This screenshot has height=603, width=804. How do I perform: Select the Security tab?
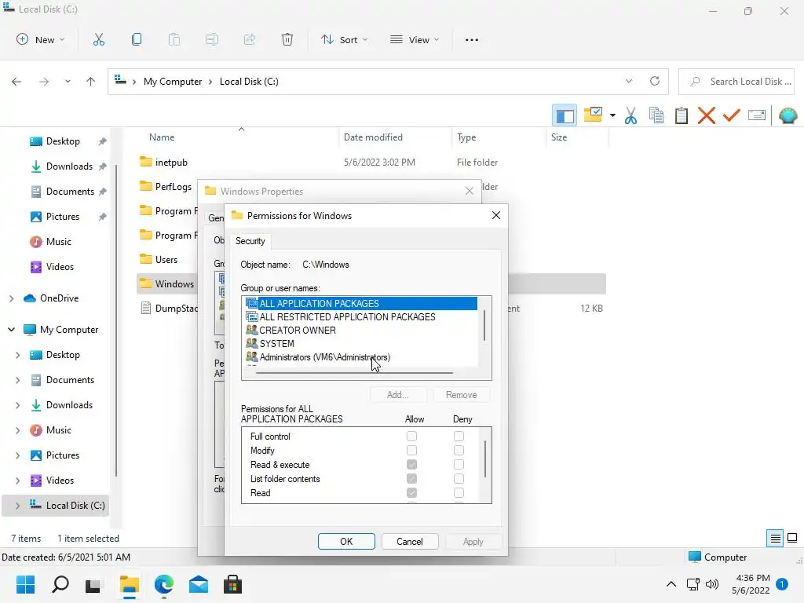pos(250,241)
